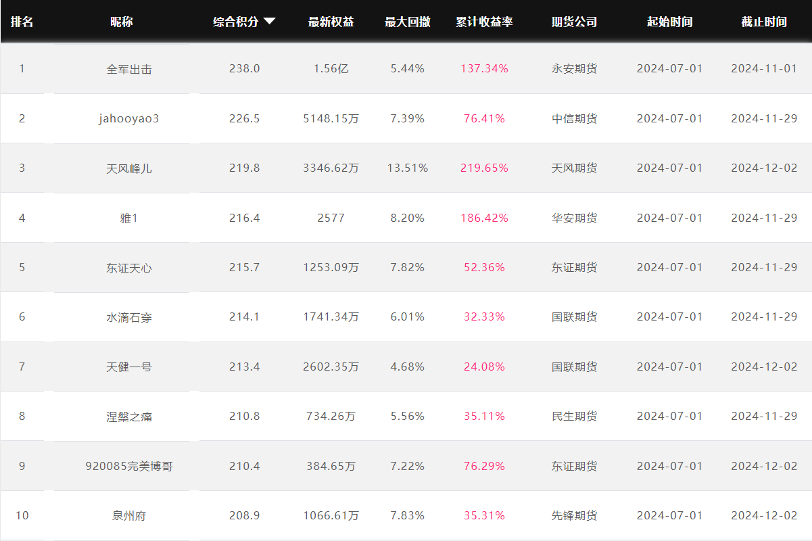Select the score value 216.4
Image resolution: width=812 pixels, height=541 pixels.
pyautogui.click(x=244, y=218)
